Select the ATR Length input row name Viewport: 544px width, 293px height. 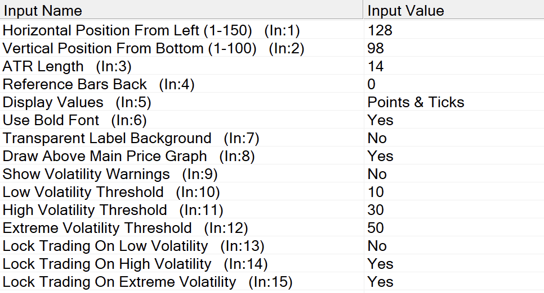coord(66,66)
